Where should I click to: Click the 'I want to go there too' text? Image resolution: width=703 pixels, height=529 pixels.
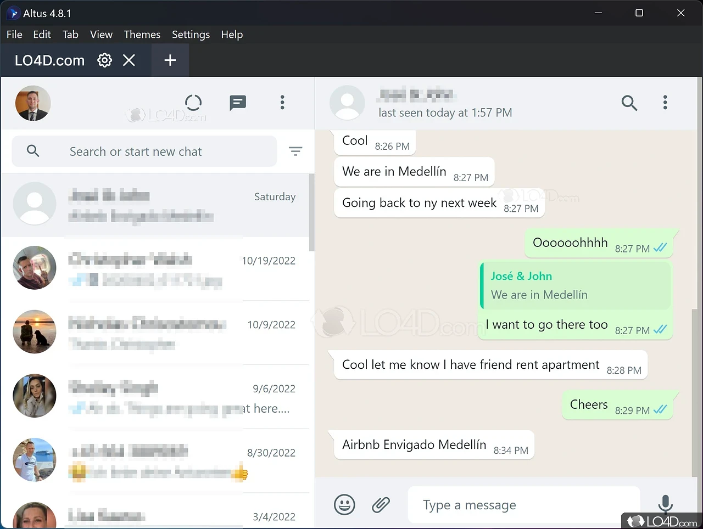[x=546, y=325]
